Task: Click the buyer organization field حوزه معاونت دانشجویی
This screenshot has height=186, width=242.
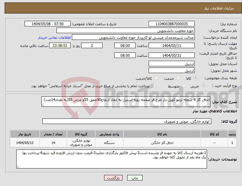Action: [x=126, y=30]
